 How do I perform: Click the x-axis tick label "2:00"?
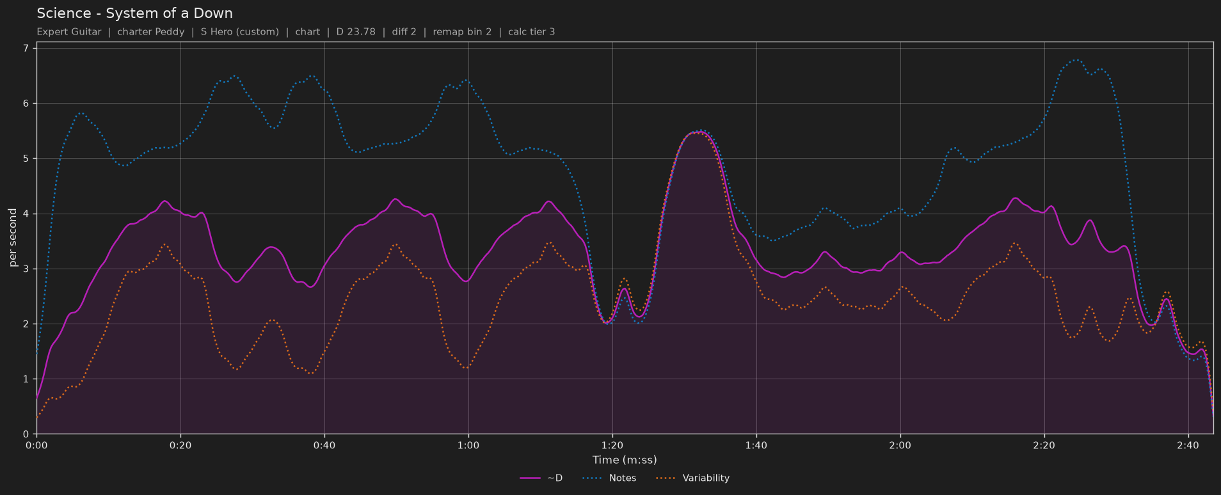pyautogui.click(x=900, y=445)
